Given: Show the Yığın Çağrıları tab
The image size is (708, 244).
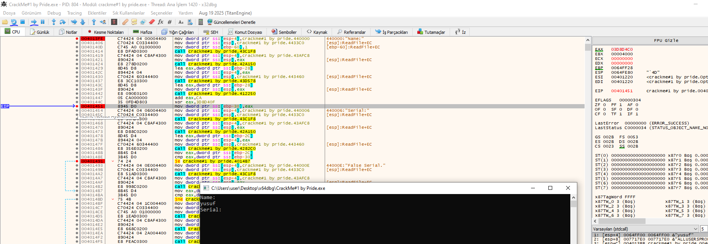Looking at the screenshot, I should 178,32.
